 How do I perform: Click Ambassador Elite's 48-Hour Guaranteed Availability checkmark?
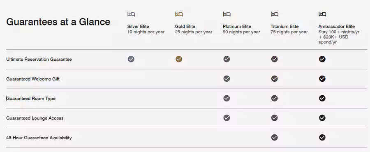(x=322, y=137)
